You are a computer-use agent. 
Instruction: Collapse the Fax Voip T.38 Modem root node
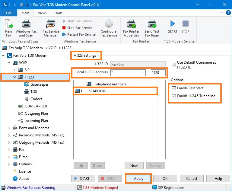point(3,56)
